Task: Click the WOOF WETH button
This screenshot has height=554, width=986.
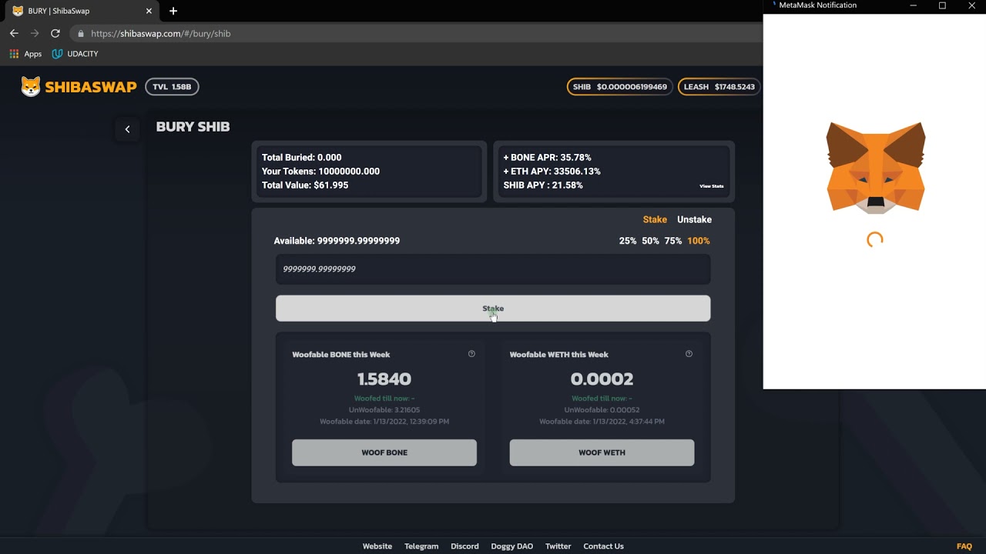Action: [x=602, y=452]
